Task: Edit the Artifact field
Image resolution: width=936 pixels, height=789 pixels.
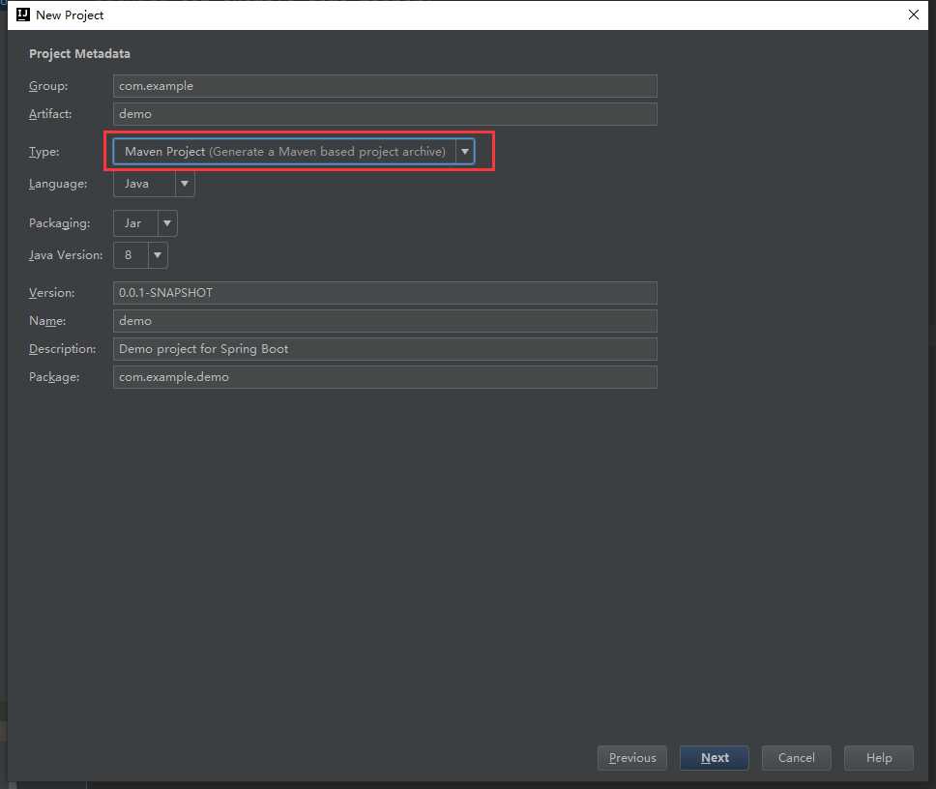Action: pyautogui.click(x=385, y=114)
